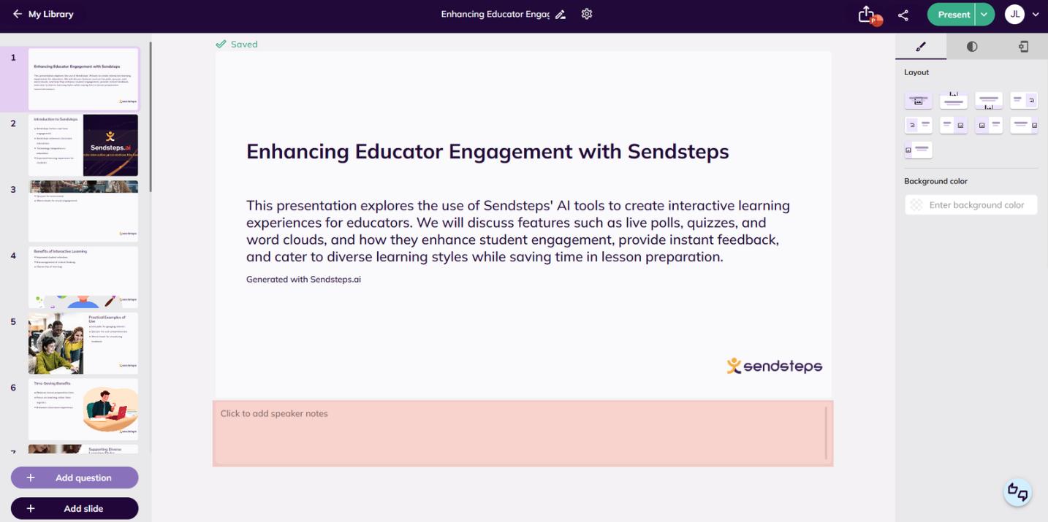Apply layout with narrow left image strip
The width and height of the screenshot is (1048, 522).
pyautogui.click(x=919, y=150)
